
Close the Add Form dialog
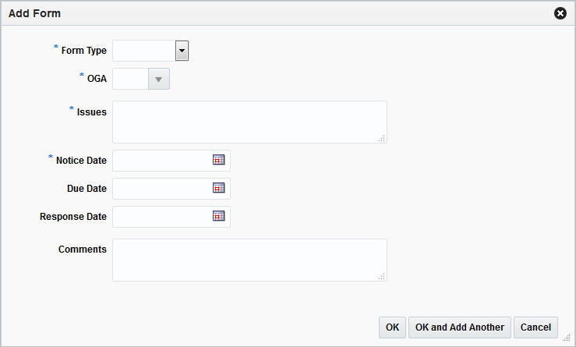tap(560, 14)
